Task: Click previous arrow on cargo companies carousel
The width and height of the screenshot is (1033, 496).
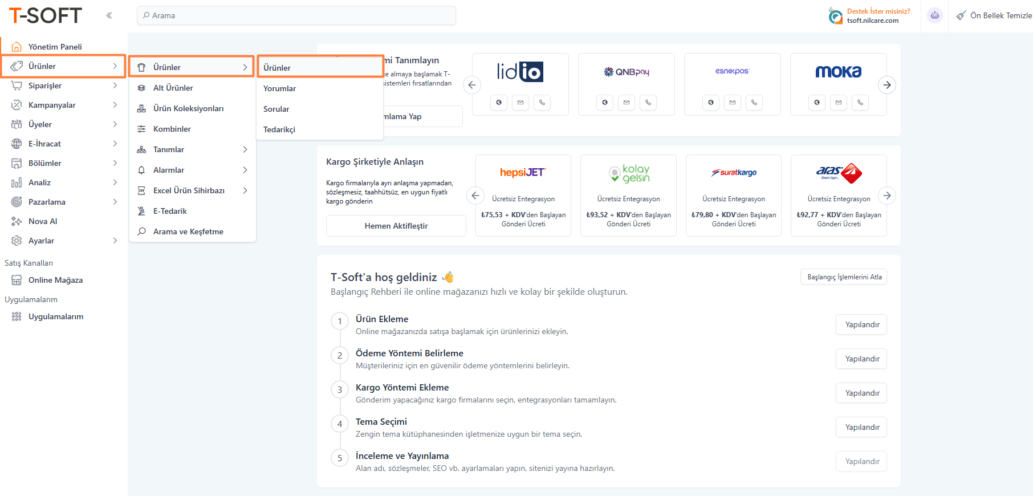Action: [475, 196]
